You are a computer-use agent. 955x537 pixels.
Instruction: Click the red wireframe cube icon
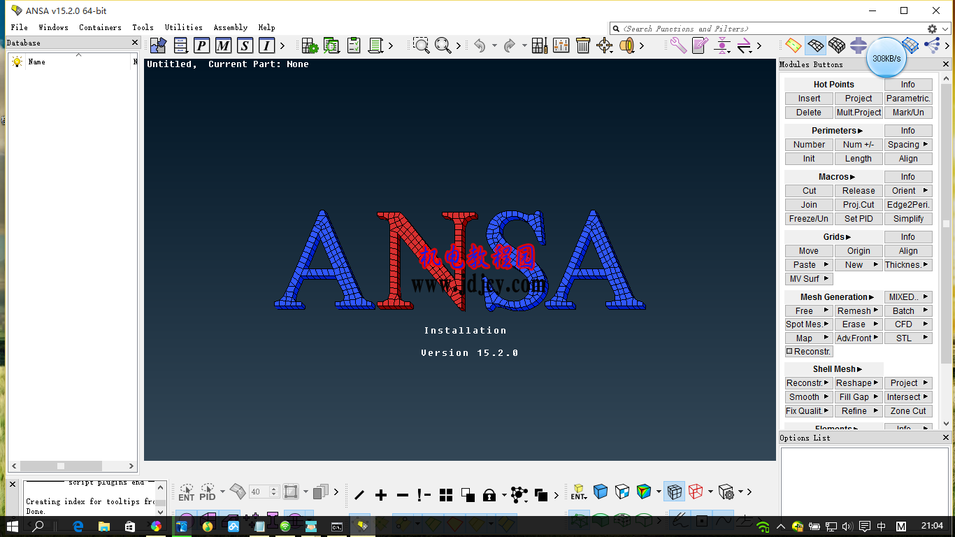(696, 492)
